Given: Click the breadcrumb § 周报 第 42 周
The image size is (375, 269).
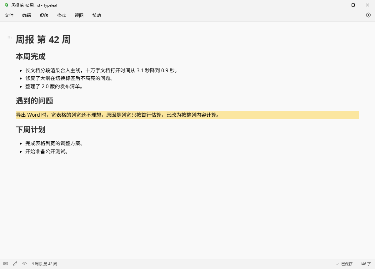Looking at the screenshot, I should (45, 264).
